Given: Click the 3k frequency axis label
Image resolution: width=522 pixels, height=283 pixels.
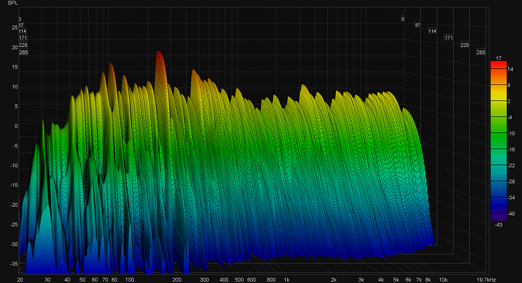Looking at the screenshot, I should 361,280.
